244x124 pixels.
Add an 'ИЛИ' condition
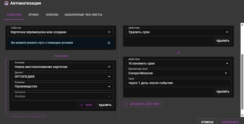[86, 105]
